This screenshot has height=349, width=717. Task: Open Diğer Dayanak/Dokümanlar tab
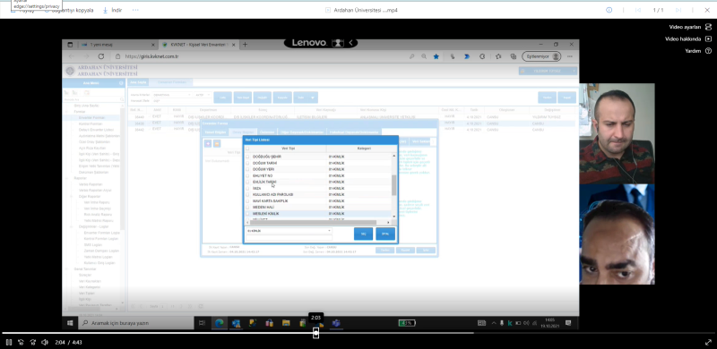pyautogui.click(x=301, y=132)
